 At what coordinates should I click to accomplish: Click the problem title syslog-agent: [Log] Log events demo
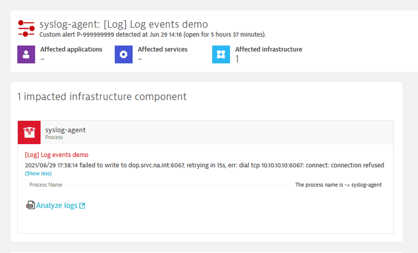124,24
